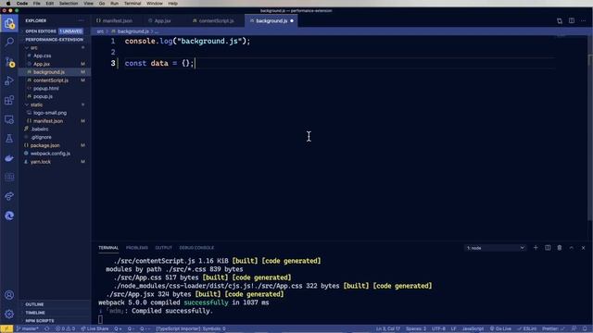Viewport: 593px width, 333px height.
Task: Split the editor to the right
Action: pos(572,20)
